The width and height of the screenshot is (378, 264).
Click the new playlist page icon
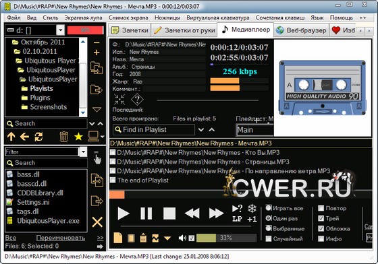pyautogui.click(x=118, y=238)
